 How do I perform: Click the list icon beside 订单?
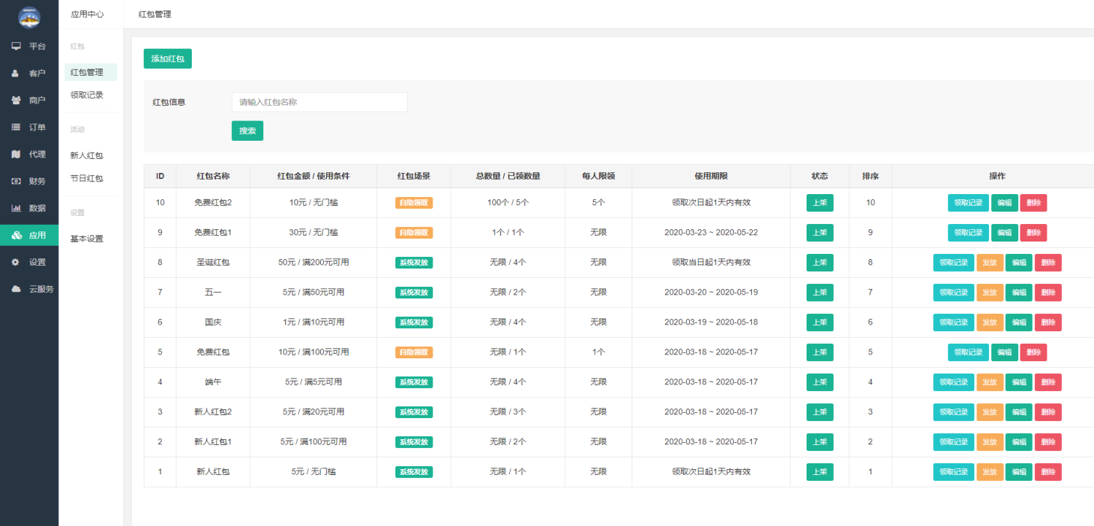point(16,127)
